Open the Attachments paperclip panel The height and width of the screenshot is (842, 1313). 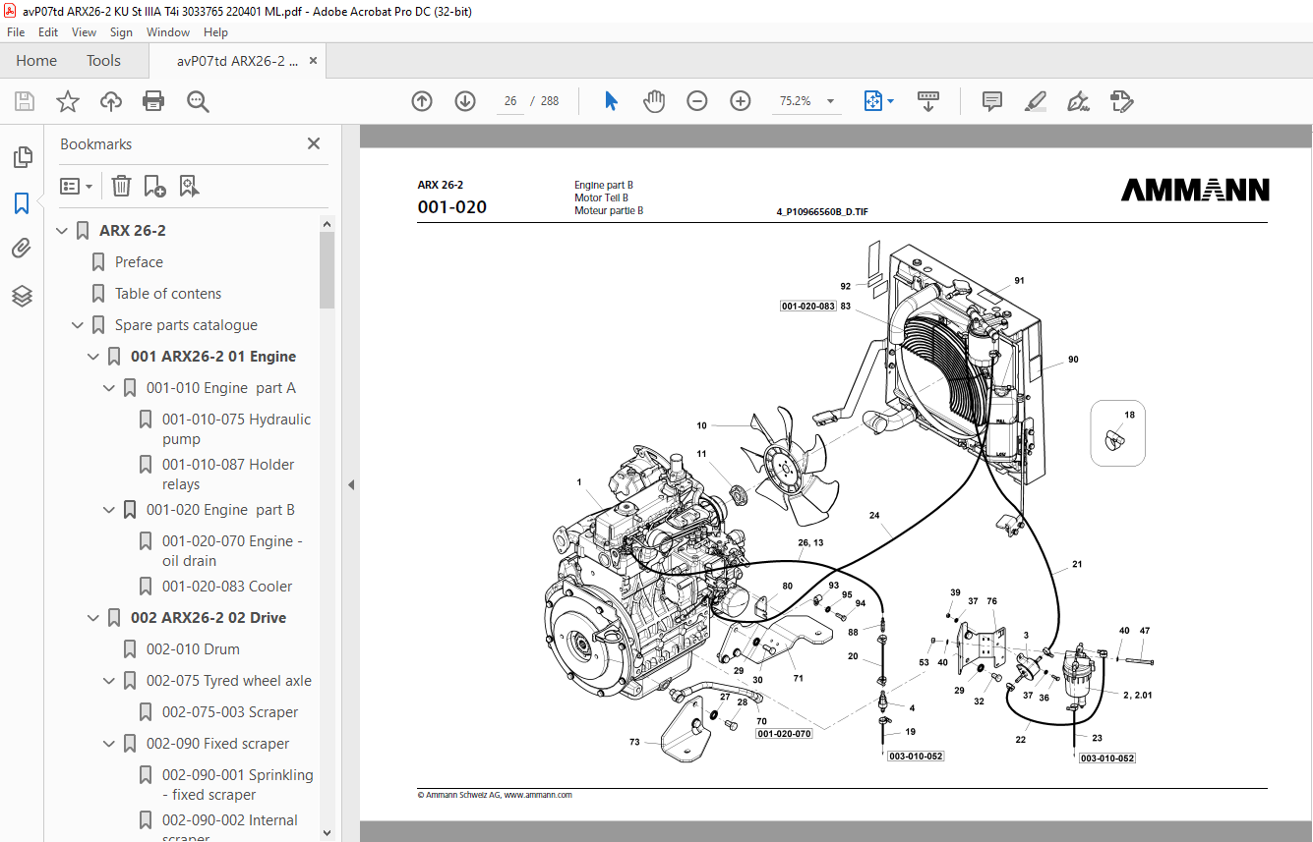pyautogui.click(x=22, y=249)
